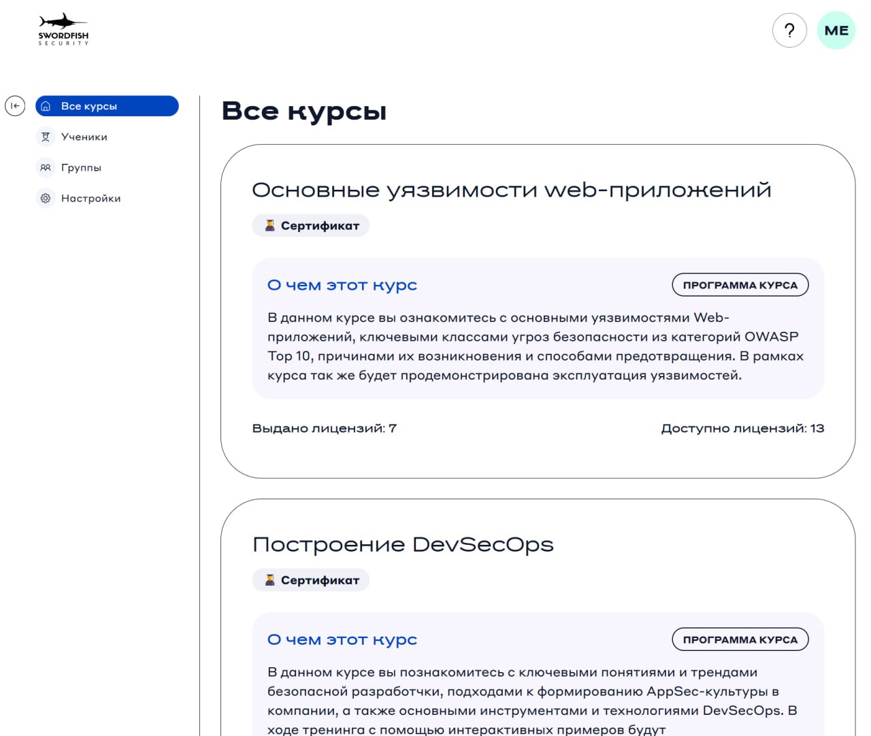
Task: Open the Настройки menu item
Action: coord(91,199)
